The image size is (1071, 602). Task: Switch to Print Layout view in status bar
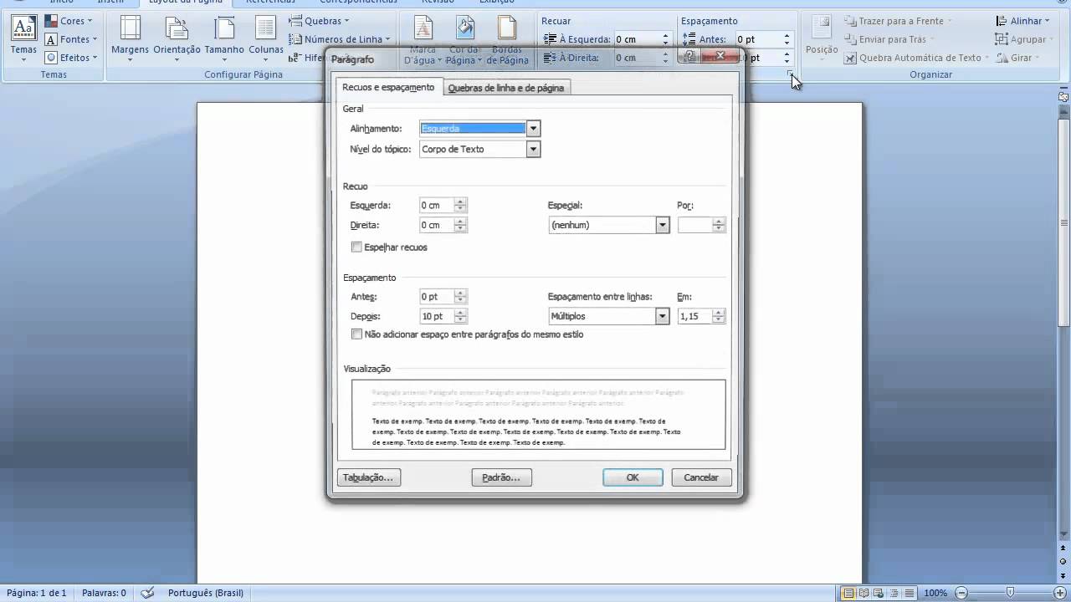click(848, 593)
